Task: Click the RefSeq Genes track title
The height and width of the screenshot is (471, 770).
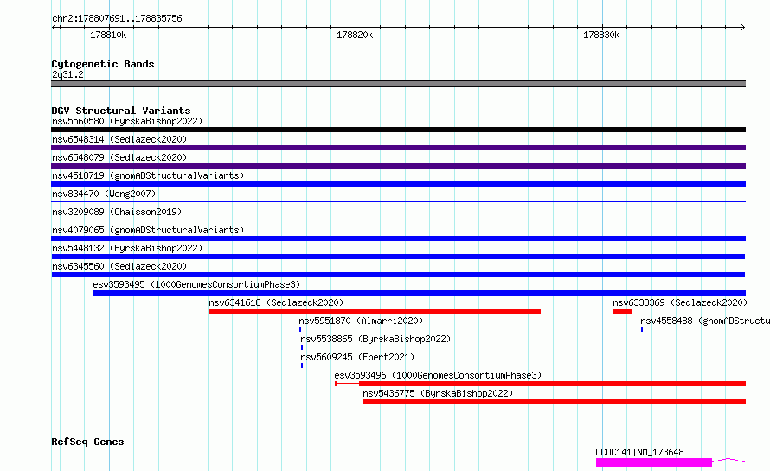Action: click(87, 442)
